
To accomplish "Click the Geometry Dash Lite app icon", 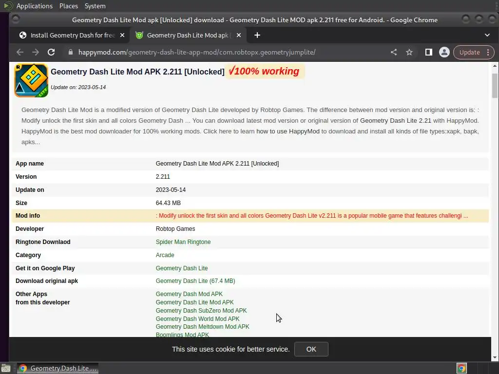I will pyautogui.click(x=31, y=80).
